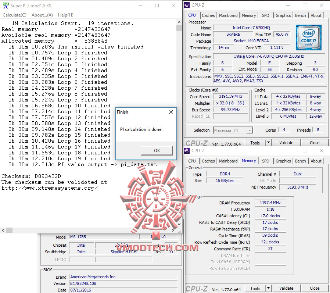Switch to Graphics tab in top CPU-Z window
This screenshot has width=330, height=293.
tap(283, 15)
